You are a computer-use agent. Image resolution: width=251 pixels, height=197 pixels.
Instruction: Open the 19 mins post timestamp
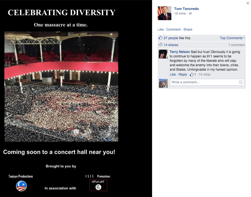click(180, 14)
